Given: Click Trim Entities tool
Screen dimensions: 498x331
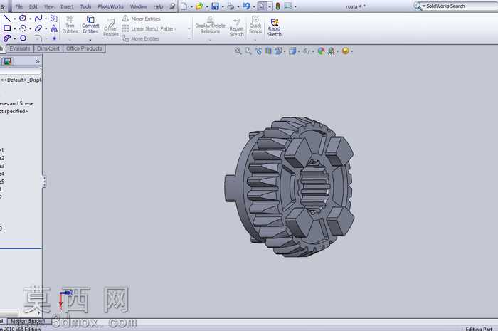Looking at the screenshot, I should 70,24.
